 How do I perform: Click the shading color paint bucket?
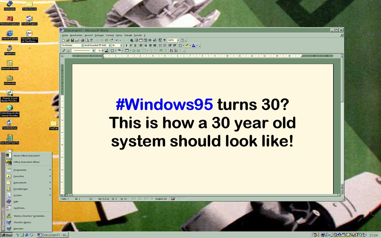(119, 50)
